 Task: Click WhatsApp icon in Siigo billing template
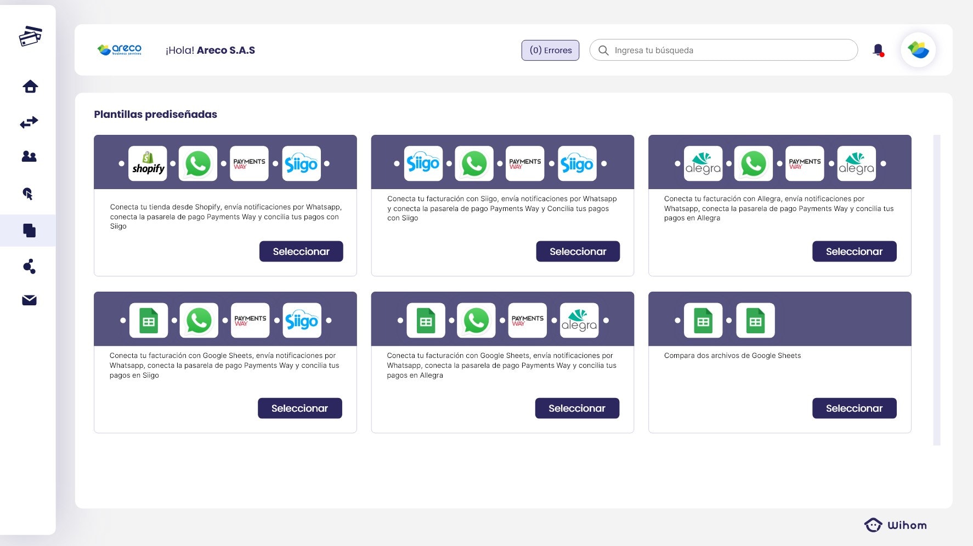tap(474, 163)
